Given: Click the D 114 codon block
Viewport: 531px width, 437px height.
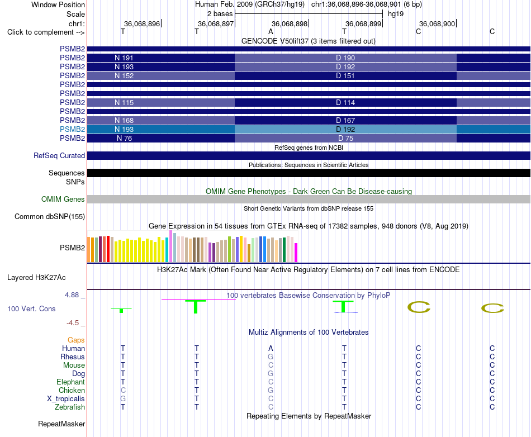Looking at the screenshot, I should (345, 103).
